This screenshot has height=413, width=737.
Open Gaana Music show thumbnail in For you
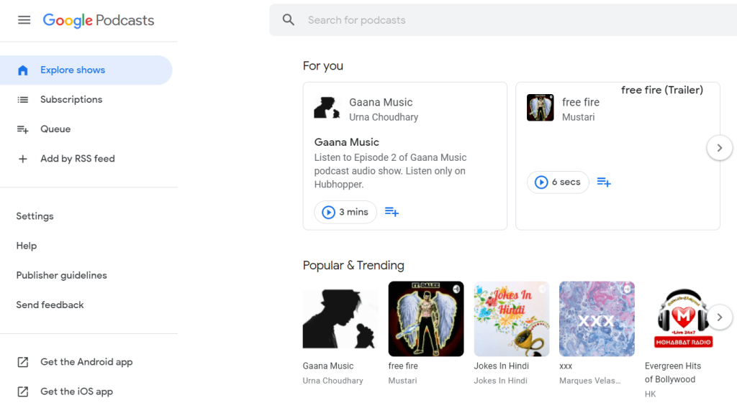[x=327, y=108]
